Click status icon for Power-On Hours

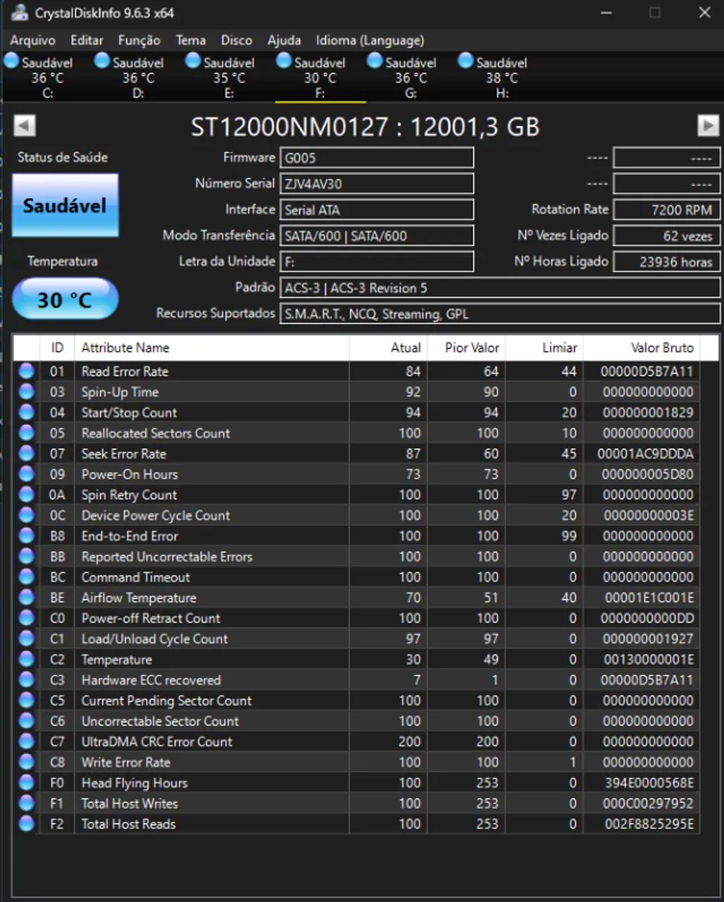(x=26, y=474)
